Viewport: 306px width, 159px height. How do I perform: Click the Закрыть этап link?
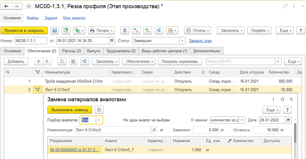click(200, 41)
